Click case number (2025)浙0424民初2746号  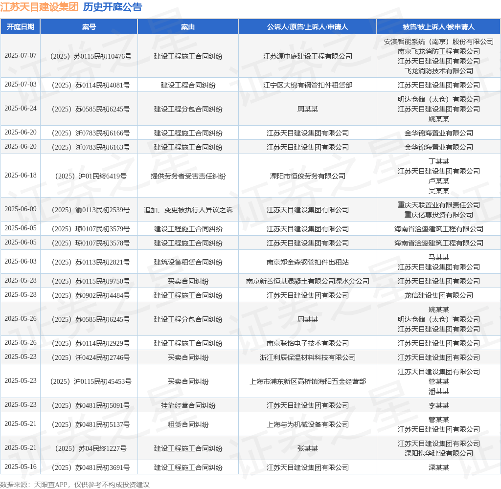pos(91,358)
